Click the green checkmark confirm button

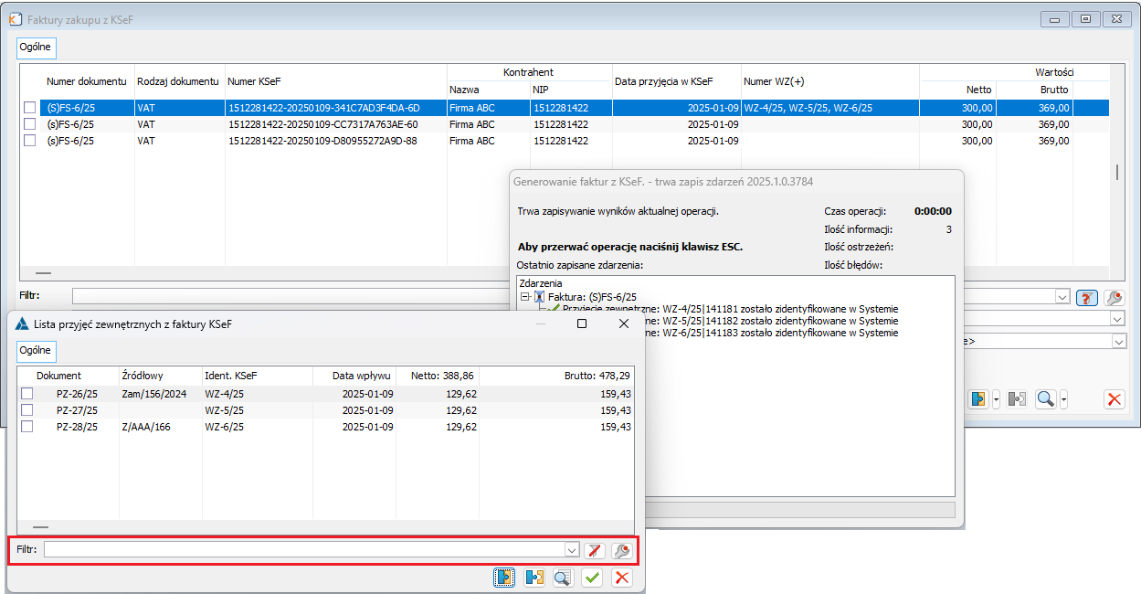tap(593, 577)
